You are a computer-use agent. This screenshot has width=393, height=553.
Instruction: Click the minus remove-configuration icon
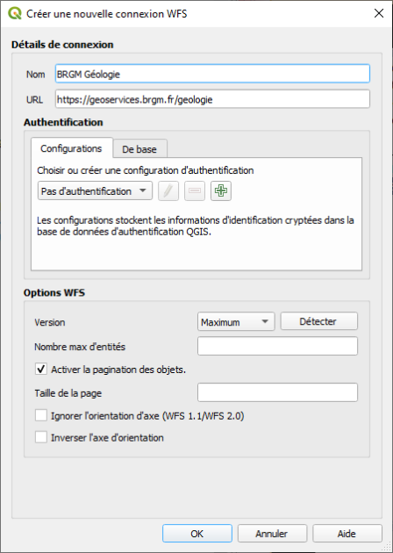pyautogui.click(x=195, y=191)
